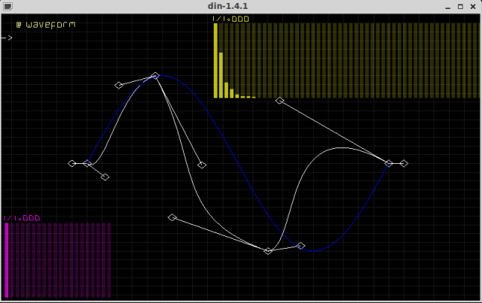
Task: Click the magenta 1/1.000 label
Action: coord(21,218)
